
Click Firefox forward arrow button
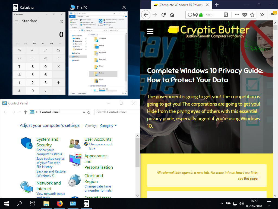click(155, 15)
